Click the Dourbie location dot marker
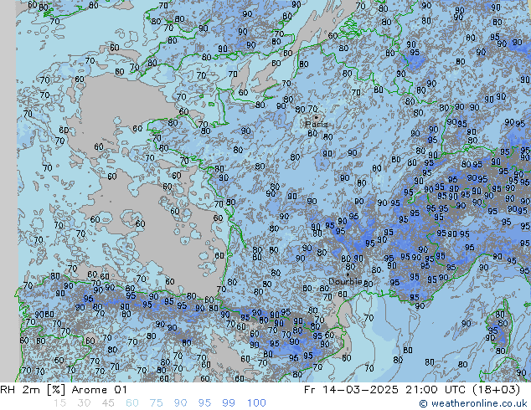Image resolution: width=531 pixels, height=410 pixels. (x=348, y=274)
